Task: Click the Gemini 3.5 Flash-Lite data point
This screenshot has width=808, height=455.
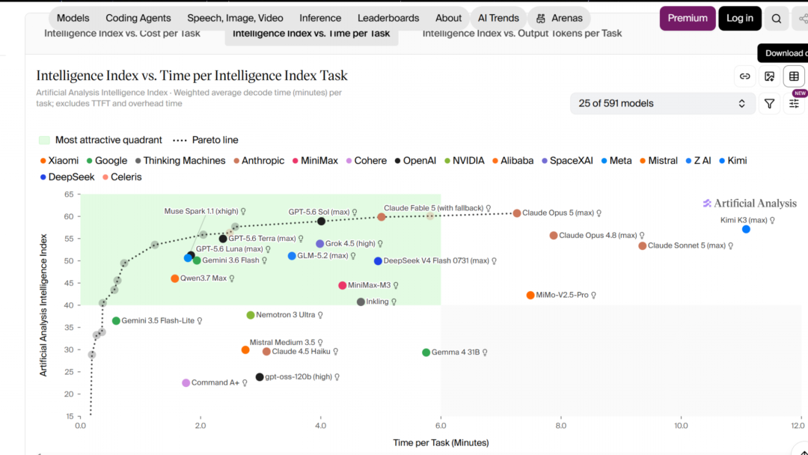Action: point(116,321)
